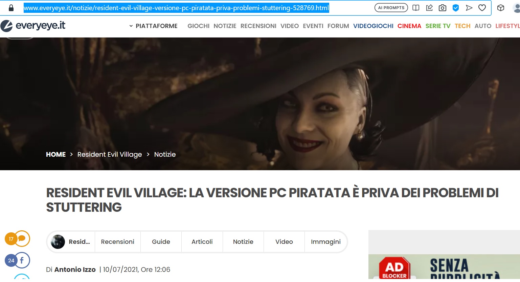Switch to the Serie TV section

pyautogui.click(x=438, y=26)
